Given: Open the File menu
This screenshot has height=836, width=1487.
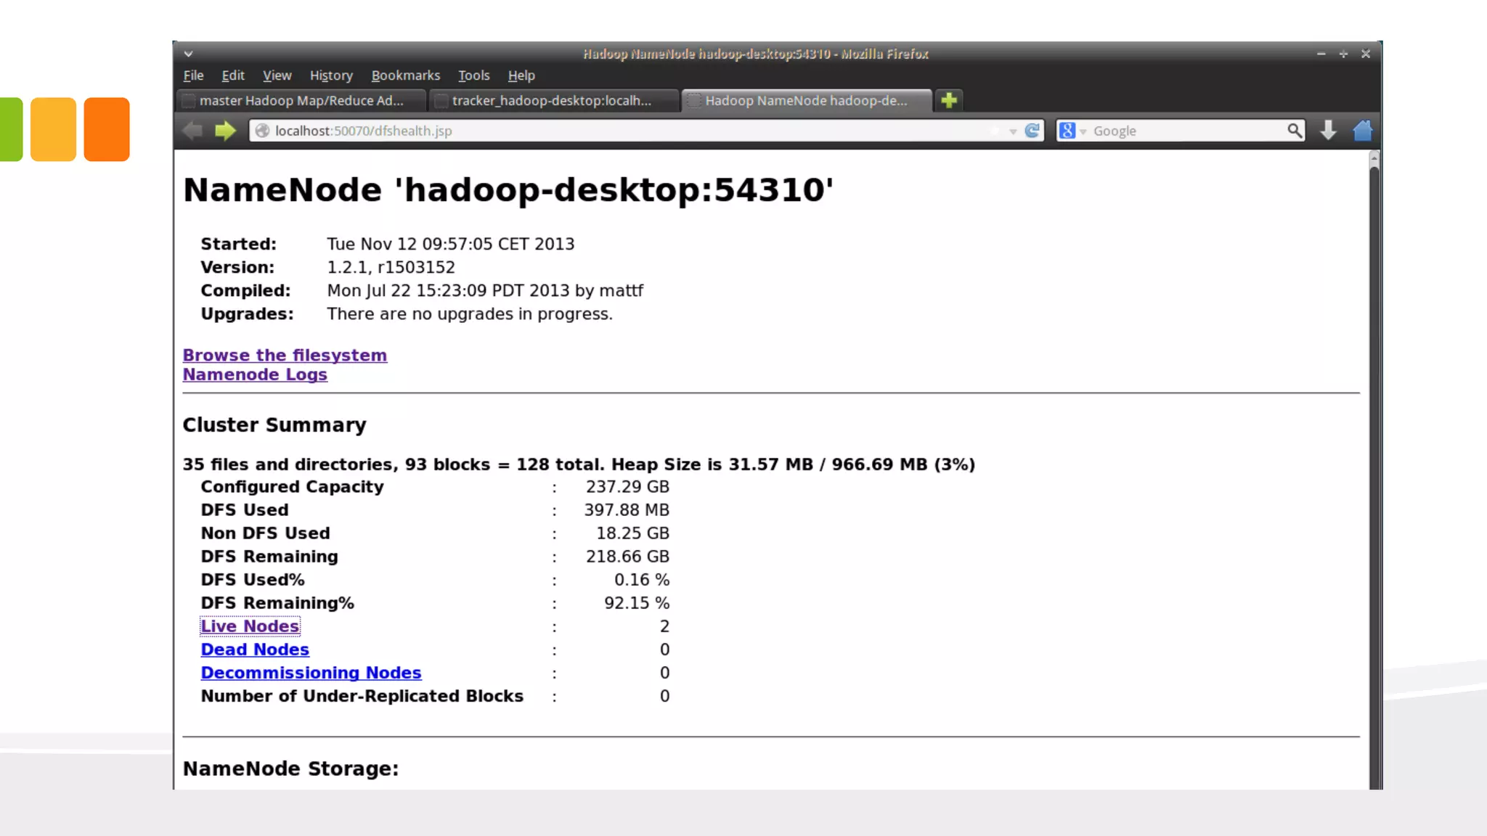Looking at the screenshot, I should 193,75.
